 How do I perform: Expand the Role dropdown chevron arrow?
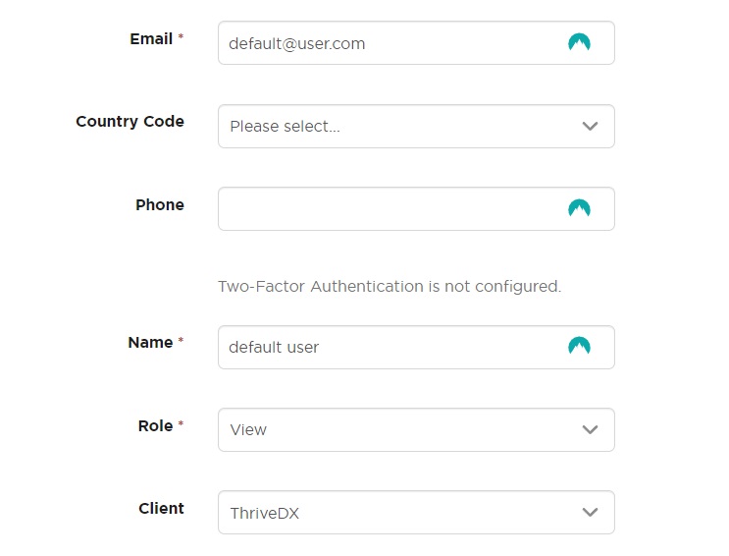(x=590, y=430)
